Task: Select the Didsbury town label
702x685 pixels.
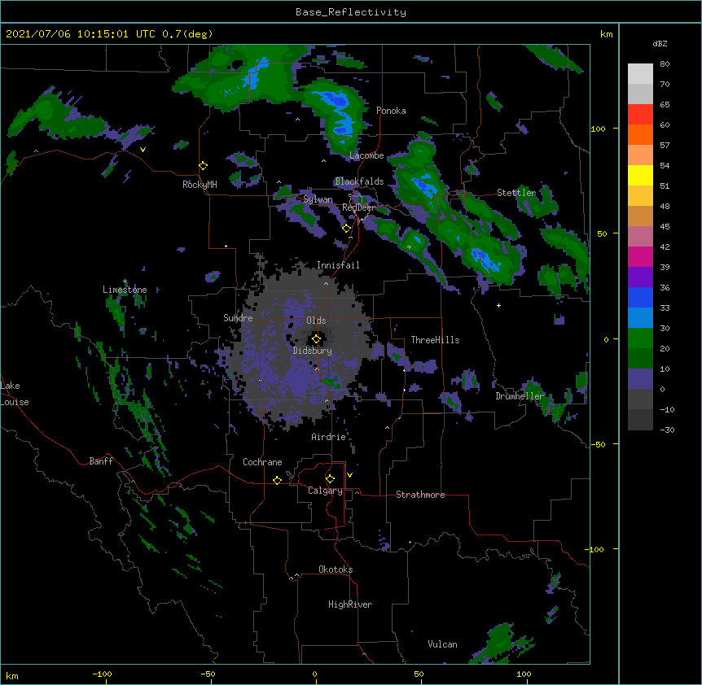Action: [313, 351]
